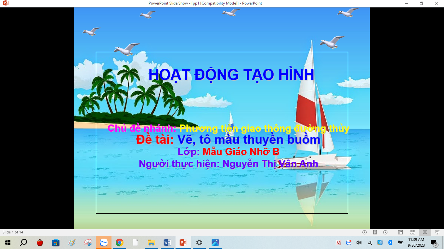Open the Windows Start menu

7,242
